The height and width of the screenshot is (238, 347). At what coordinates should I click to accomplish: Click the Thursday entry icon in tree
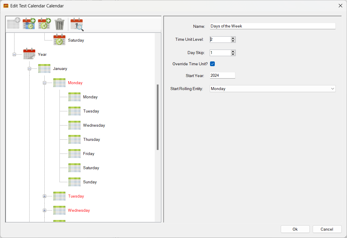point(74,139)
